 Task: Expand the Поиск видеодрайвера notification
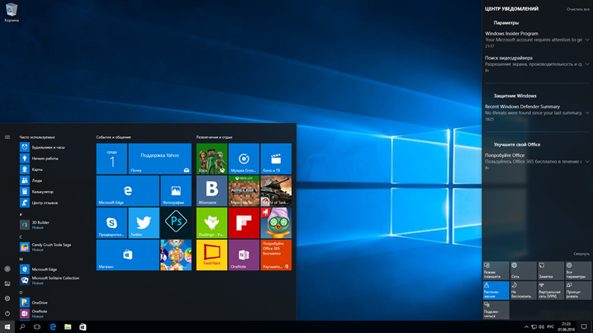[x=587, y=64]
